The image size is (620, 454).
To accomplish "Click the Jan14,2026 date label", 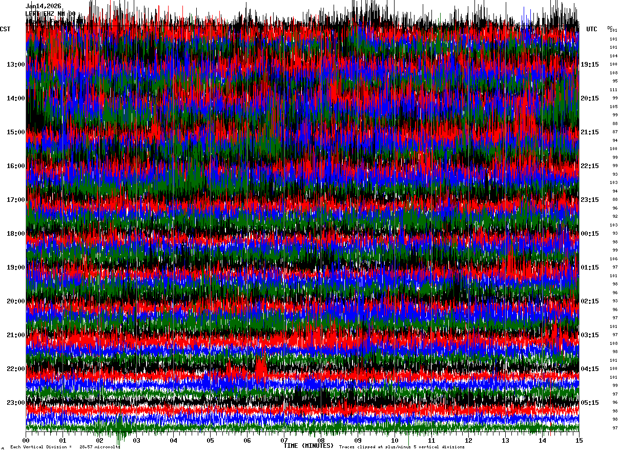I will click(43, 6).
